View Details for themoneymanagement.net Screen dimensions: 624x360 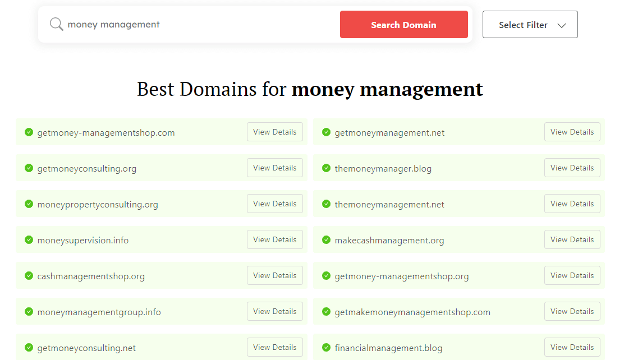click(x=572, y=203)
